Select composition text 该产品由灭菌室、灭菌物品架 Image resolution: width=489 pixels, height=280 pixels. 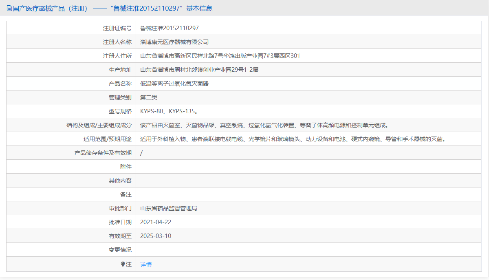coord(177,125)
